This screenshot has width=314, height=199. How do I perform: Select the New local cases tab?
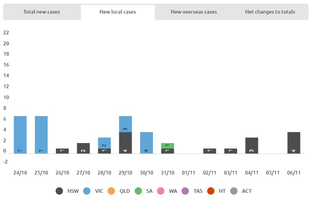[x=117, y=12]
